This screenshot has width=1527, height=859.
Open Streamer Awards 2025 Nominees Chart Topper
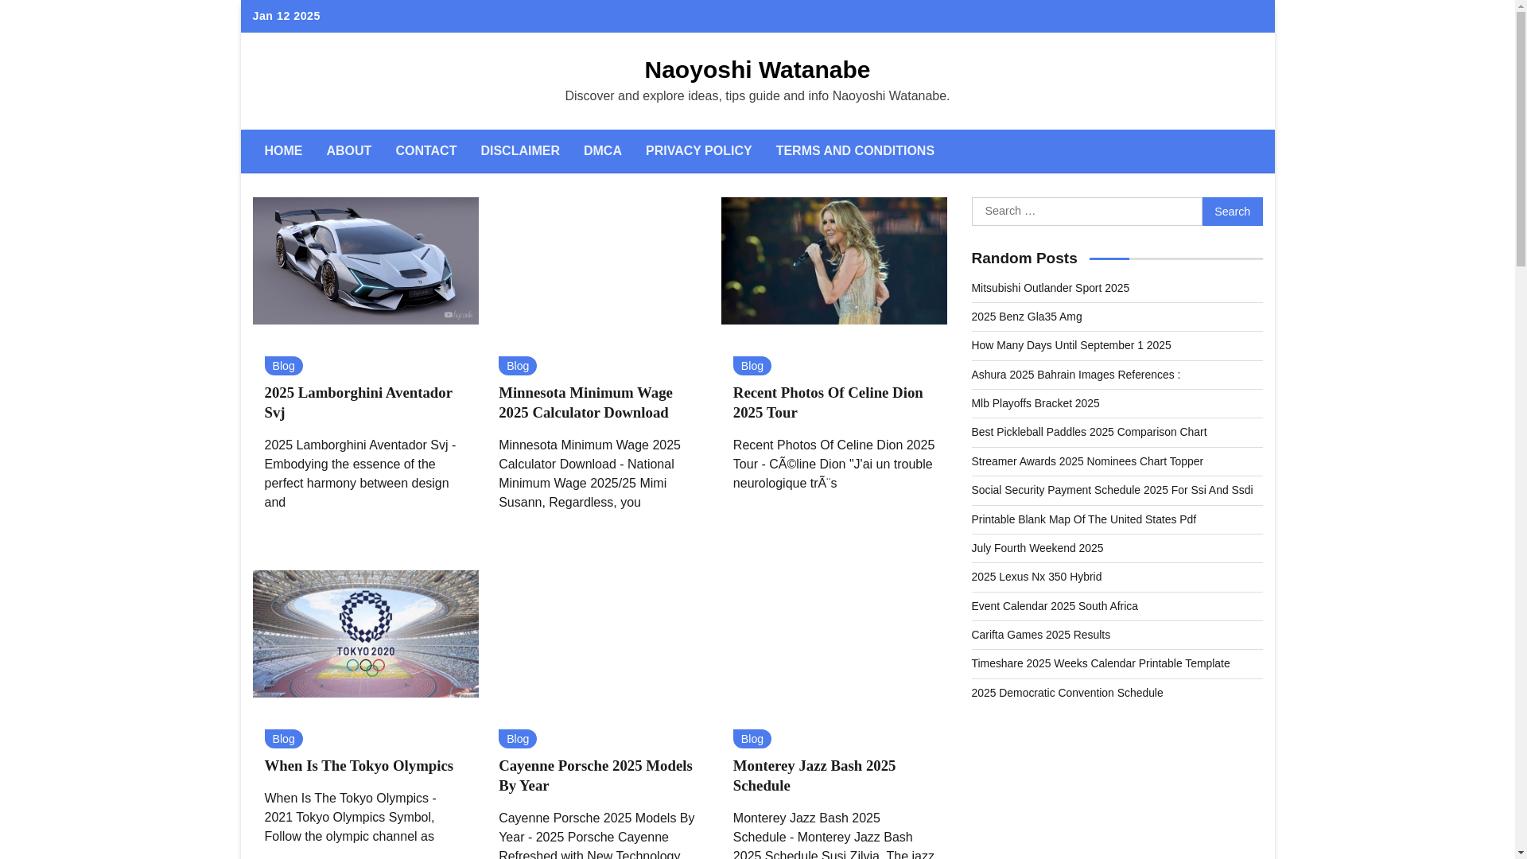[1087, 461]
